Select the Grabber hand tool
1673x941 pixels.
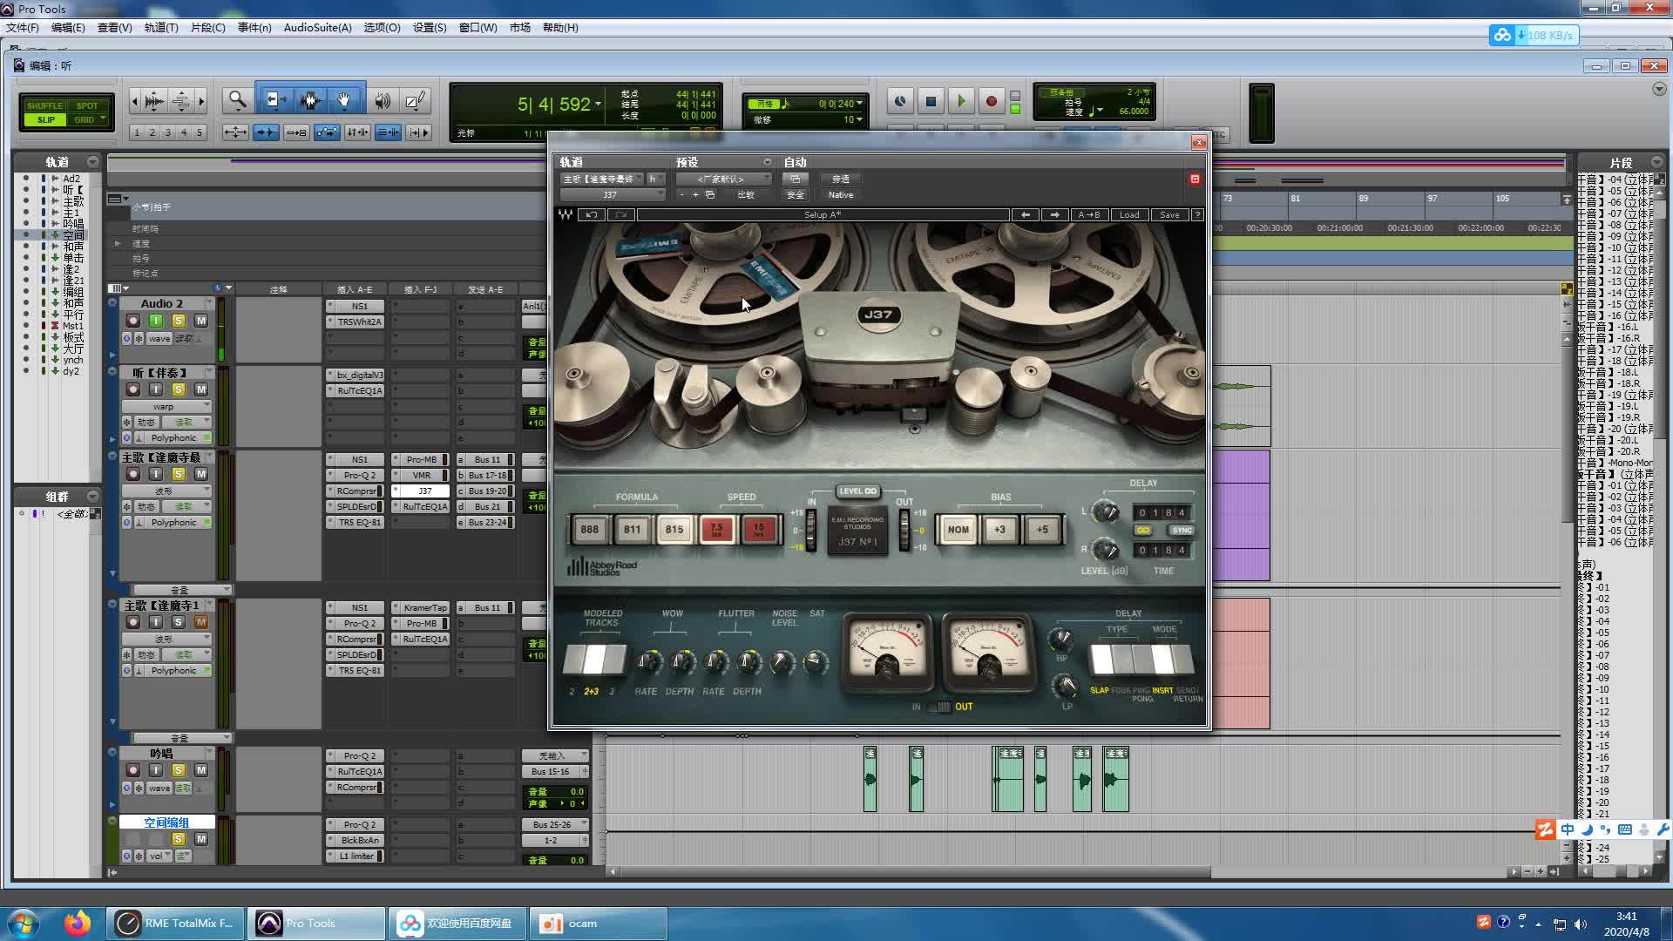(344, 101)
